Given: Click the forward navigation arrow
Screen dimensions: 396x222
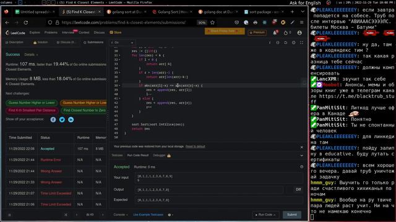Looking at the screenshot, I should 17,23.
